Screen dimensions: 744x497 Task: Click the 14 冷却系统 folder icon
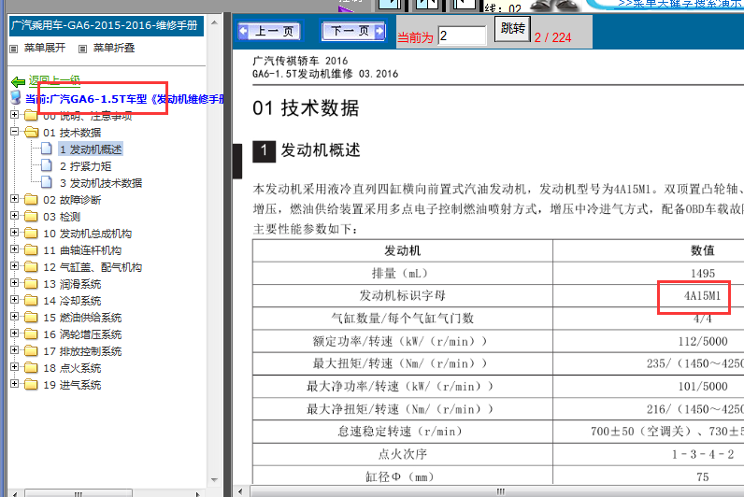[x=31, y=300]
